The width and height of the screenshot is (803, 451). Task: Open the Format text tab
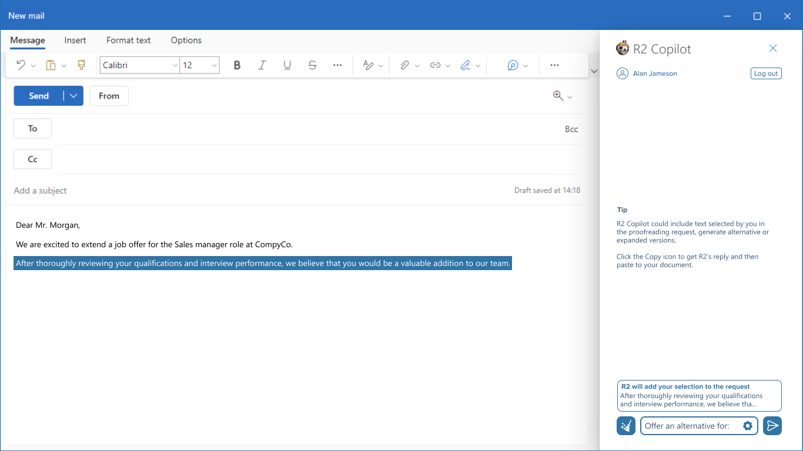coord(129,41)
